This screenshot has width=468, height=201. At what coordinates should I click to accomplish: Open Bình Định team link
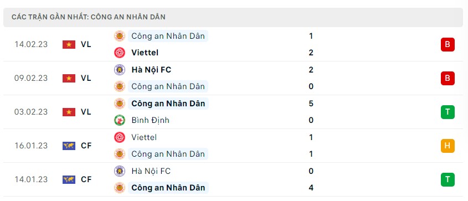coord(151,120)
